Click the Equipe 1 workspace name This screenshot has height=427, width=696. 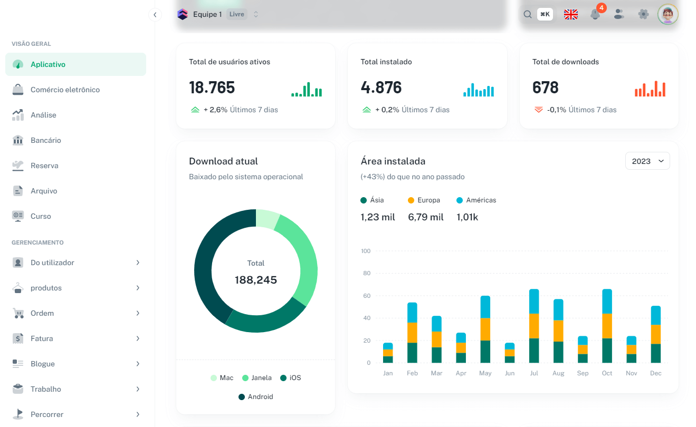pos(207,14)
